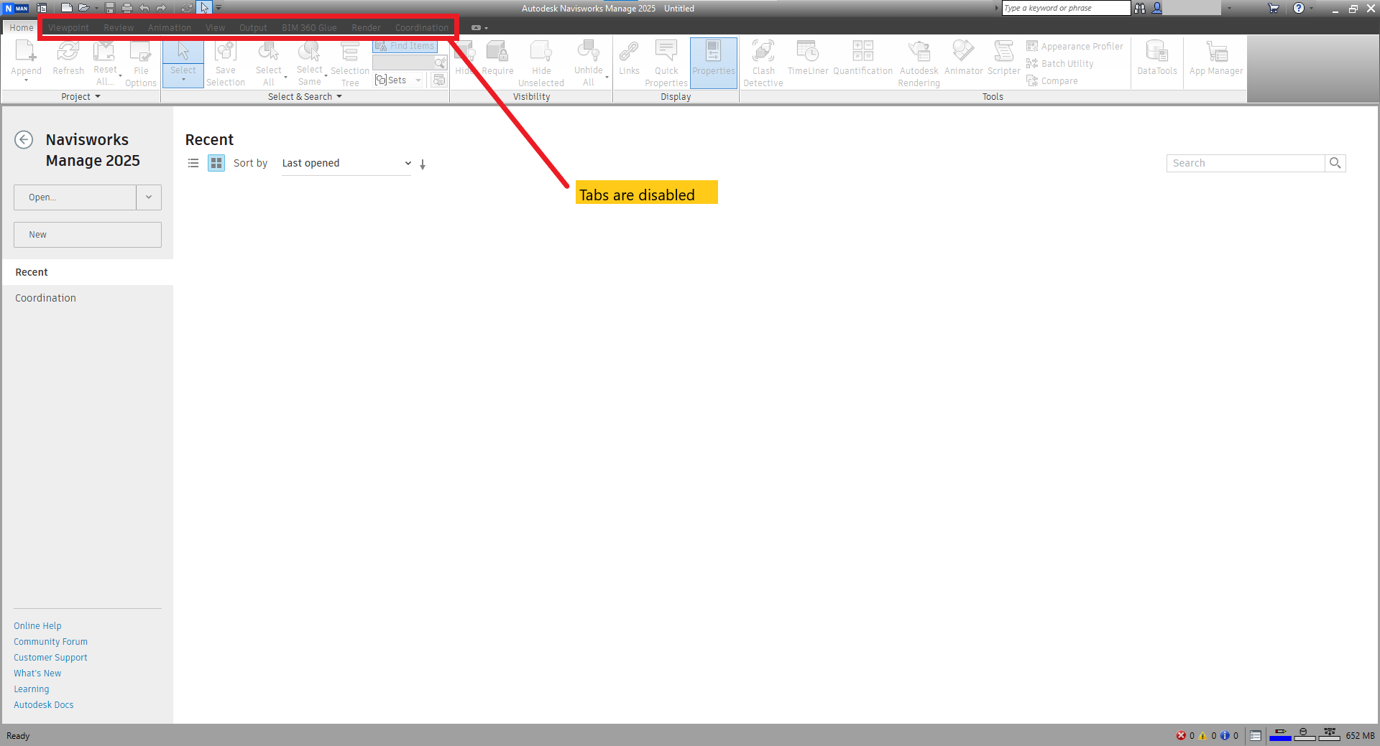Start Autodesk Rendering

tap(918, 62)
